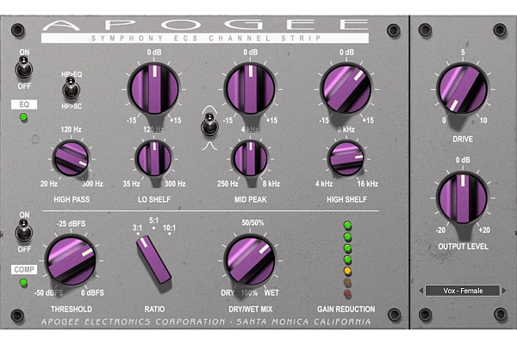Click the Mid Peak gain knob
Screen dimensions: 517x345
point(251,89)
